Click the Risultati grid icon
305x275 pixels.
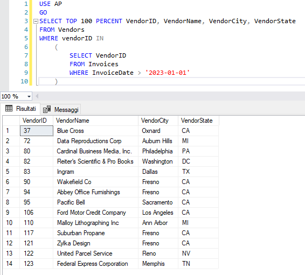[x=9, y=108]
